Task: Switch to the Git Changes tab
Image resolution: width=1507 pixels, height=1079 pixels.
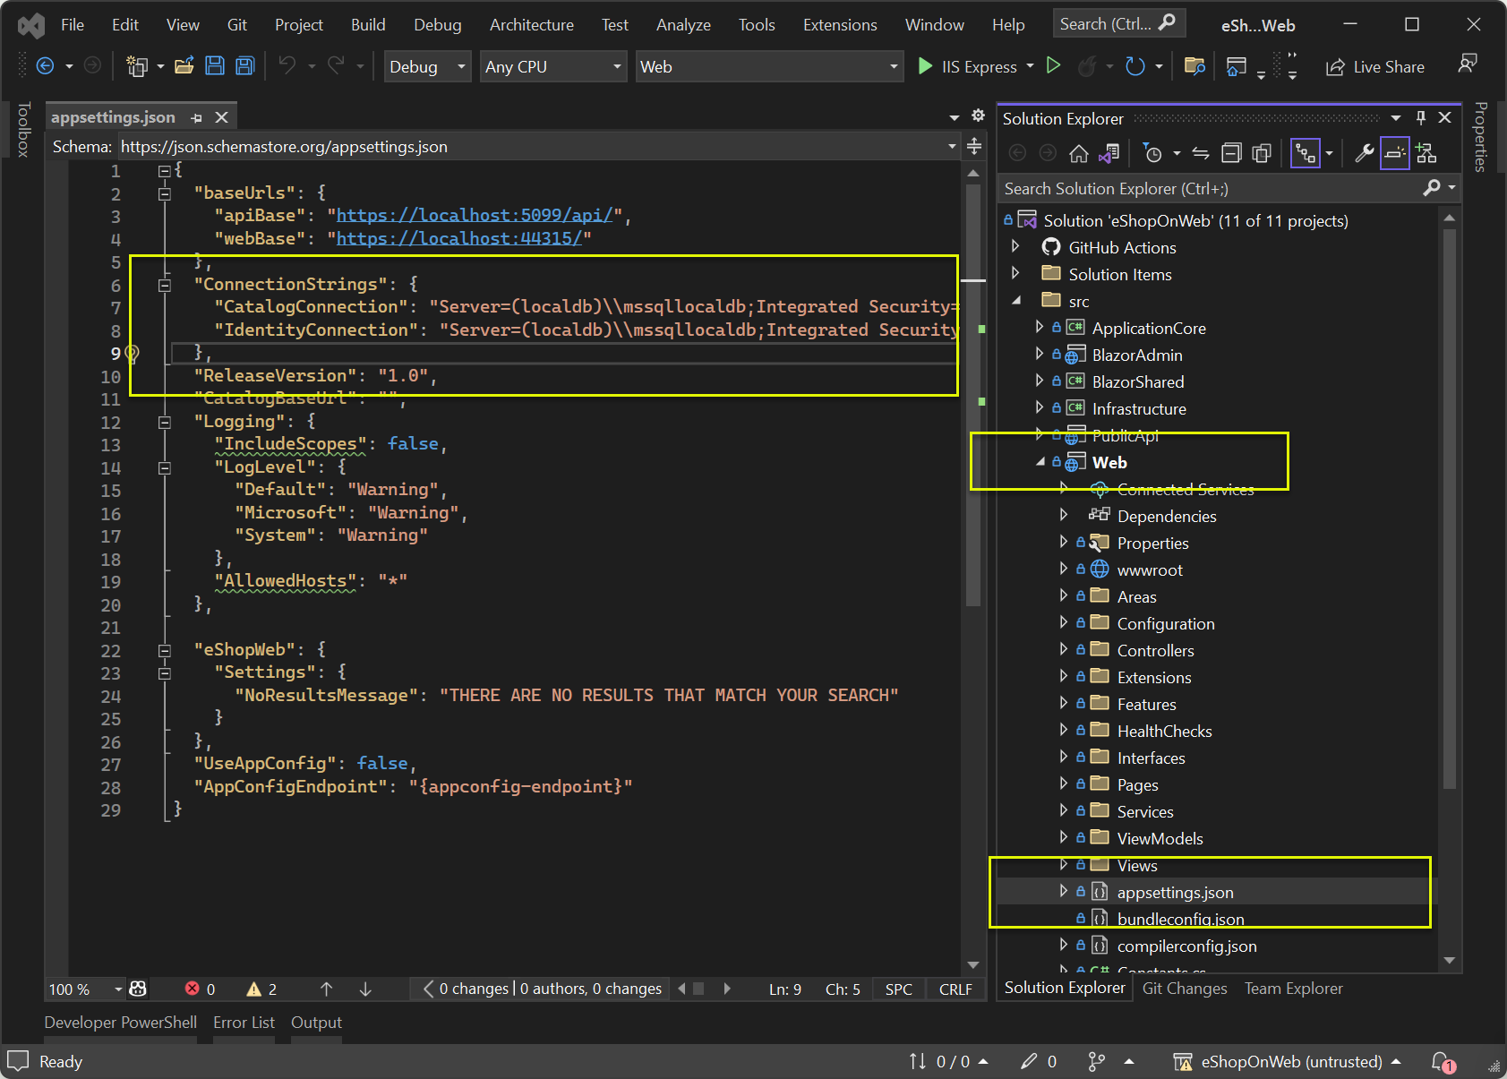Action: (x=1185, y=989)
